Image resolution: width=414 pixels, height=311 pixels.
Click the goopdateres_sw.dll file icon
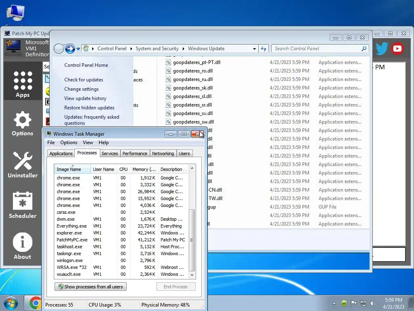click(x=168, y=121)
